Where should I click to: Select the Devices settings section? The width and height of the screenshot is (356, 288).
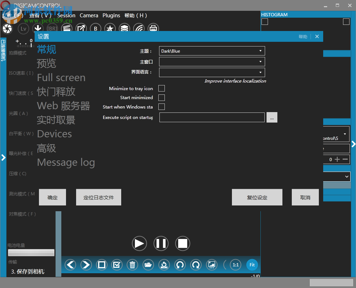(54, 134)
